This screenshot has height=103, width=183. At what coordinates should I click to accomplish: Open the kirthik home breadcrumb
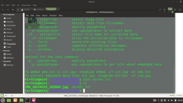[25, 10]
